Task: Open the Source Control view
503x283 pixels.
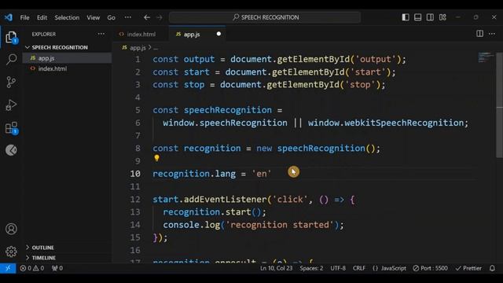Action: [11, 82]
